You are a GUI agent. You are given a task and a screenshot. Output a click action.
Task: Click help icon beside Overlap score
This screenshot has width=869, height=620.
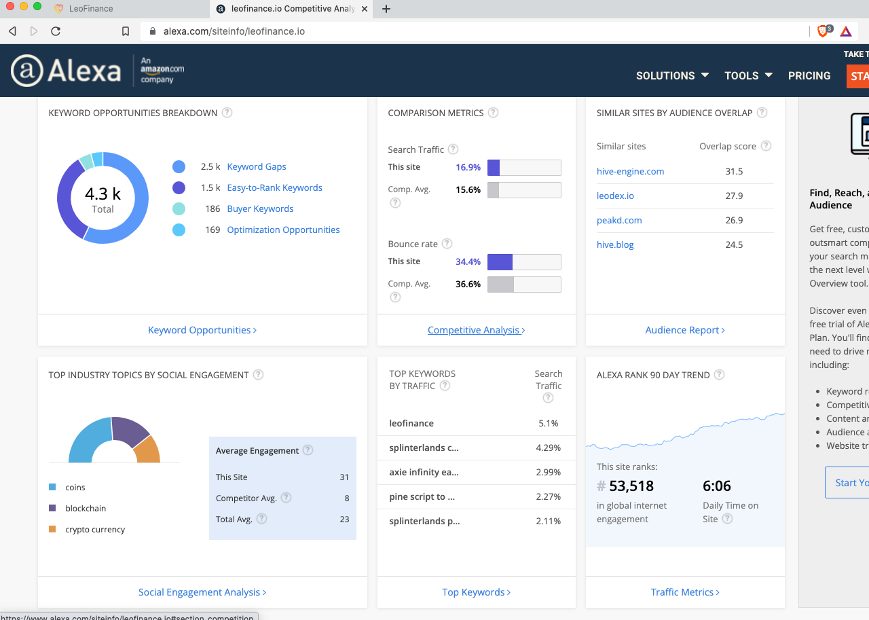tap(766, 146)
